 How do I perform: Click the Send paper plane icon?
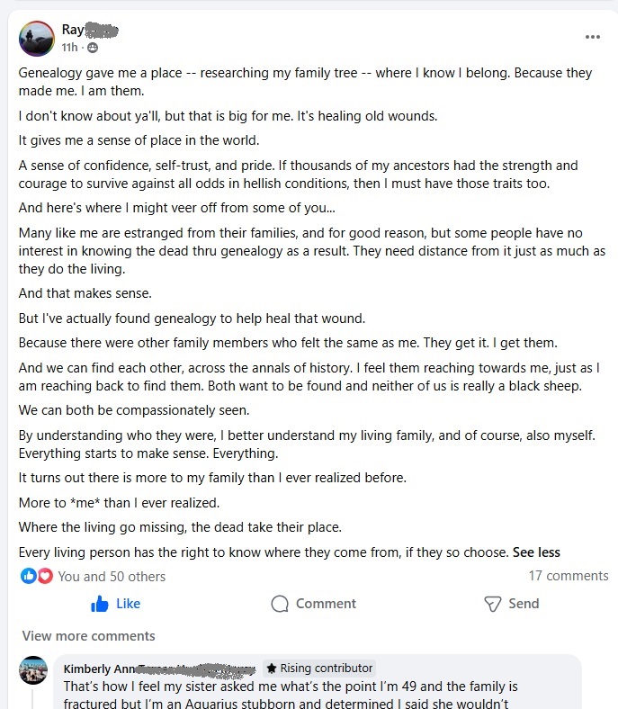pos(493,604)
